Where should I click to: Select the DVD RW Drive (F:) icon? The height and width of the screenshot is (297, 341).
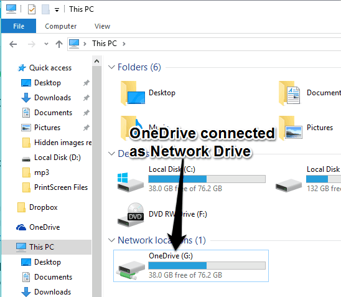131,215
